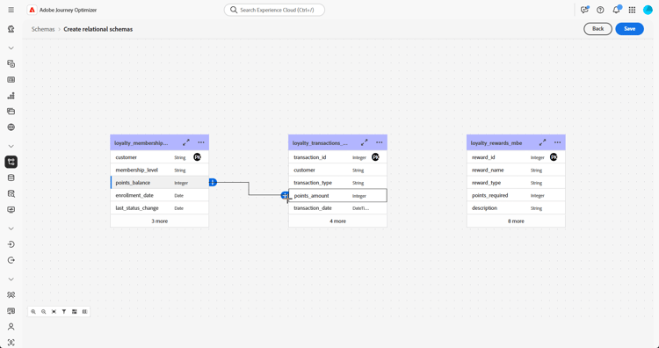Screen dimensions: 659x348
Task: Show 8 more fields in loyalty_rewards_mbe
Action: [x=516, y=221]
